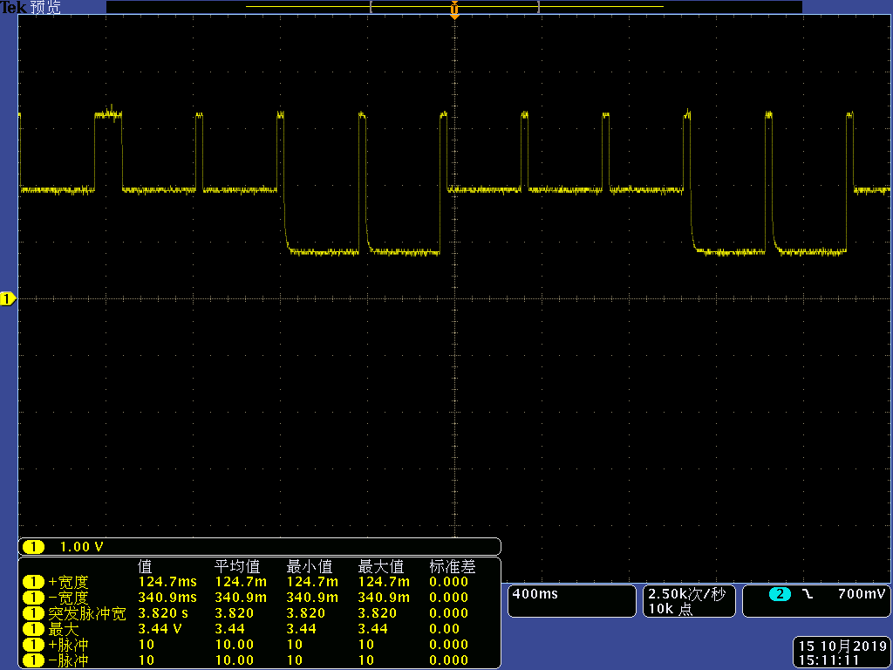Click the channel badge of the 最大 row
The image size is (893, 670).
coord(34,629)
